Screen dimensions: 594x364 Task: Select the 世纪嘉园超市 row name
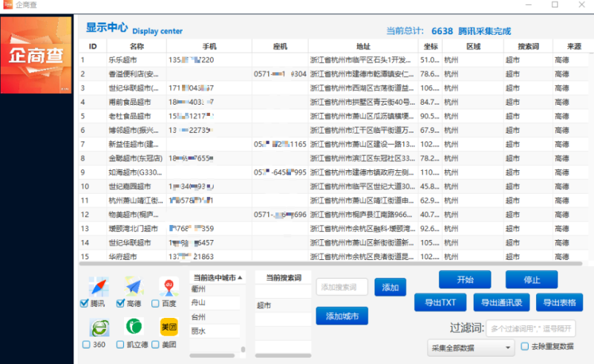point(130,186)
